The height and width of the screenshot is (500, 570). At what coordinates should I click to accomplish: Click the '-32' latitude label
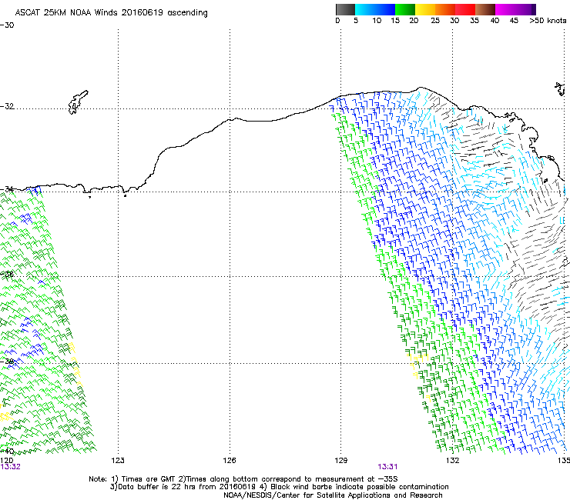click(x=7, y=106)
